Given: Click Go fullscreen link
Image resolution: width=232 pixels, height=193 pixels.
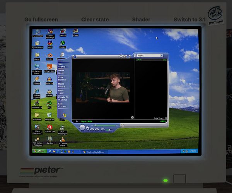Looking at the screenshot, I should 41,20.
